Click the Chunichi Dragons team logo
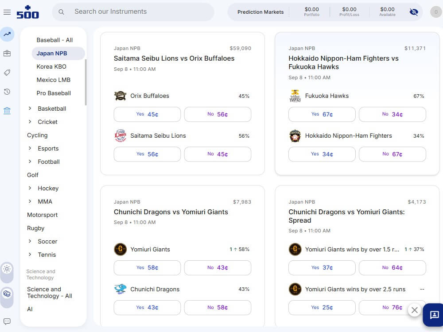443x332 pixels. coord(120,289)
